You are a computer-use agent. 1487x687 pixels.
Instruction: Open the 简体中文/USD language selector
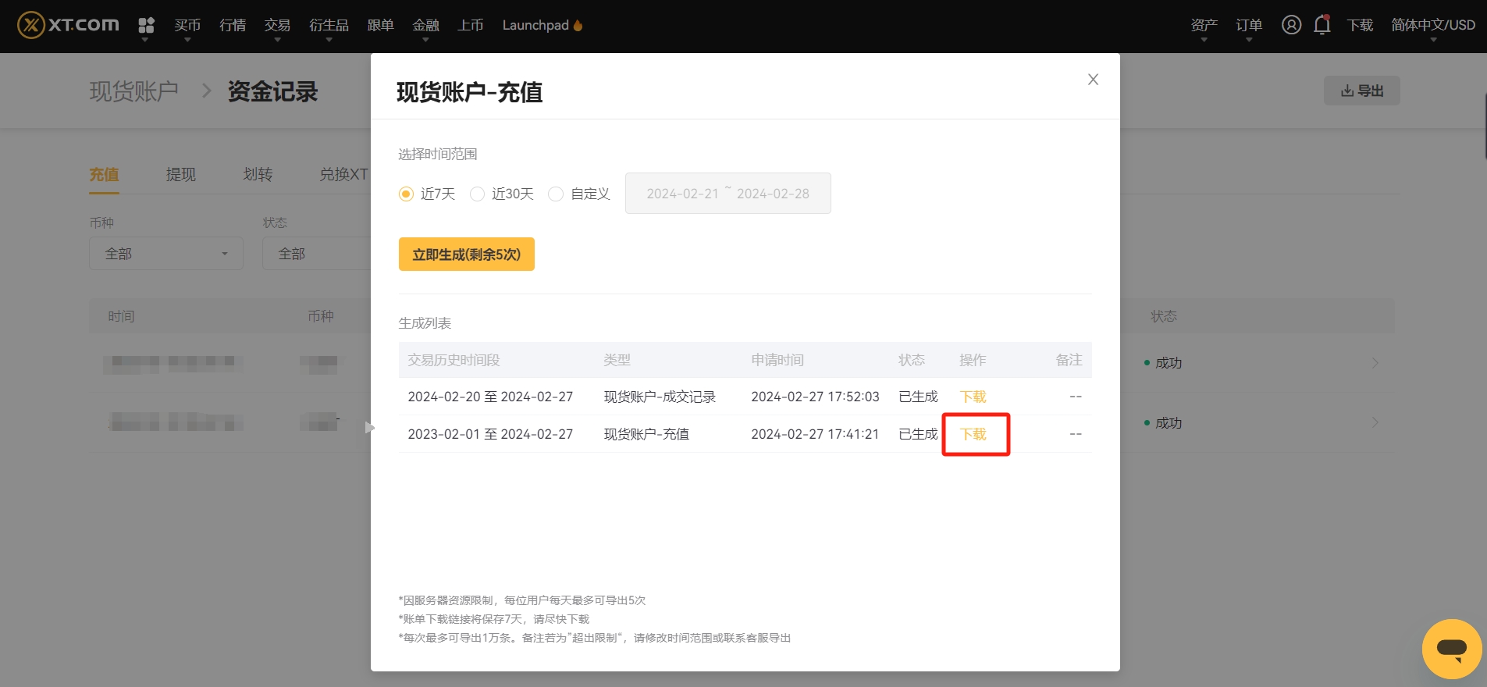[1433, 26]
